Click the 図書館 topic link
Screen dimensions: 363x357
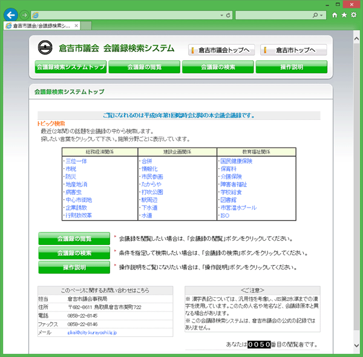point(229,200)
